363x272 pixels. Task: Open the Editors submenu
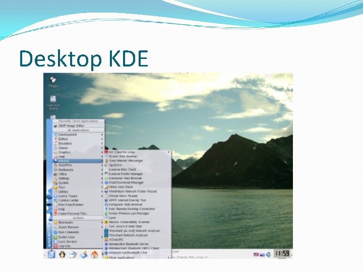tap(79, 139)
